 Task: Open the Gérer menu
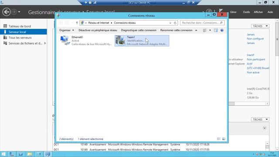pyautogui.click(x=233, y=12)
